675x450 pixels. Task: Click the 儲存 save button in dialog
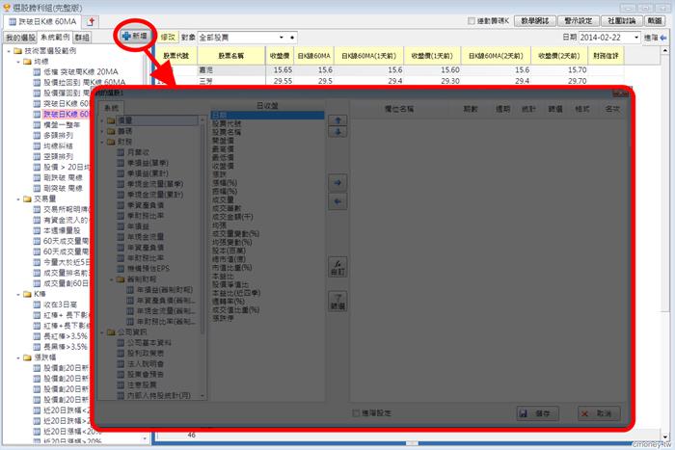click(537, 413)
